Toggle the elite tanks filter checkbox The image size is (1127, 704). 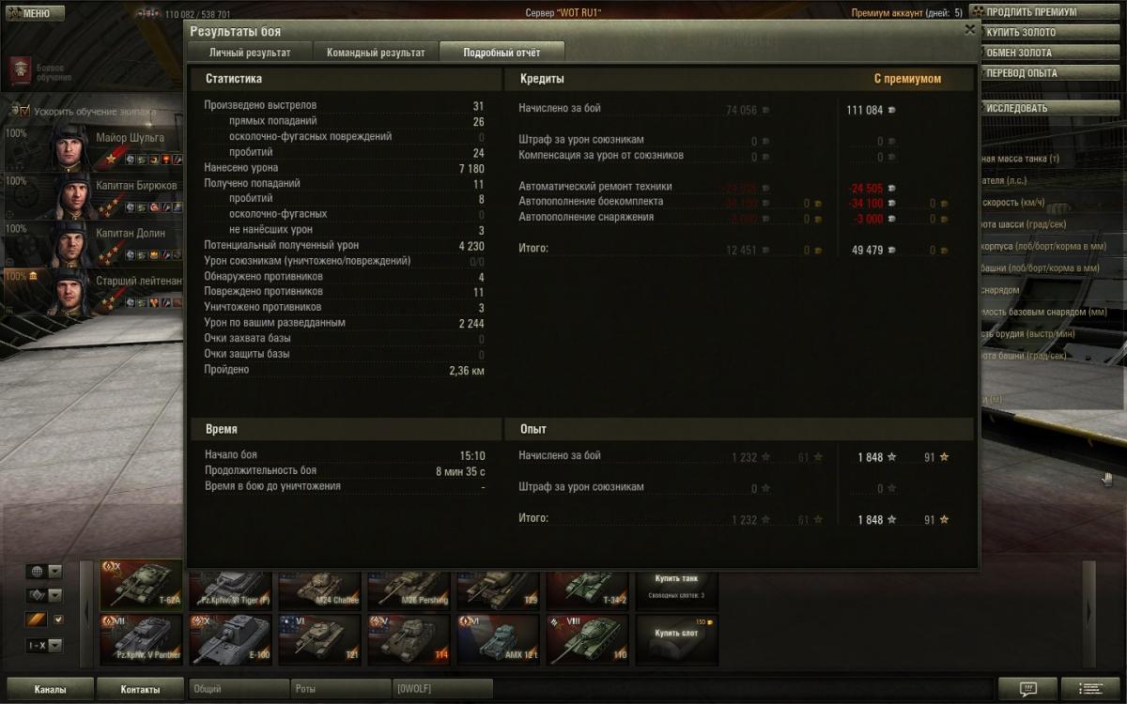point(58,620)
